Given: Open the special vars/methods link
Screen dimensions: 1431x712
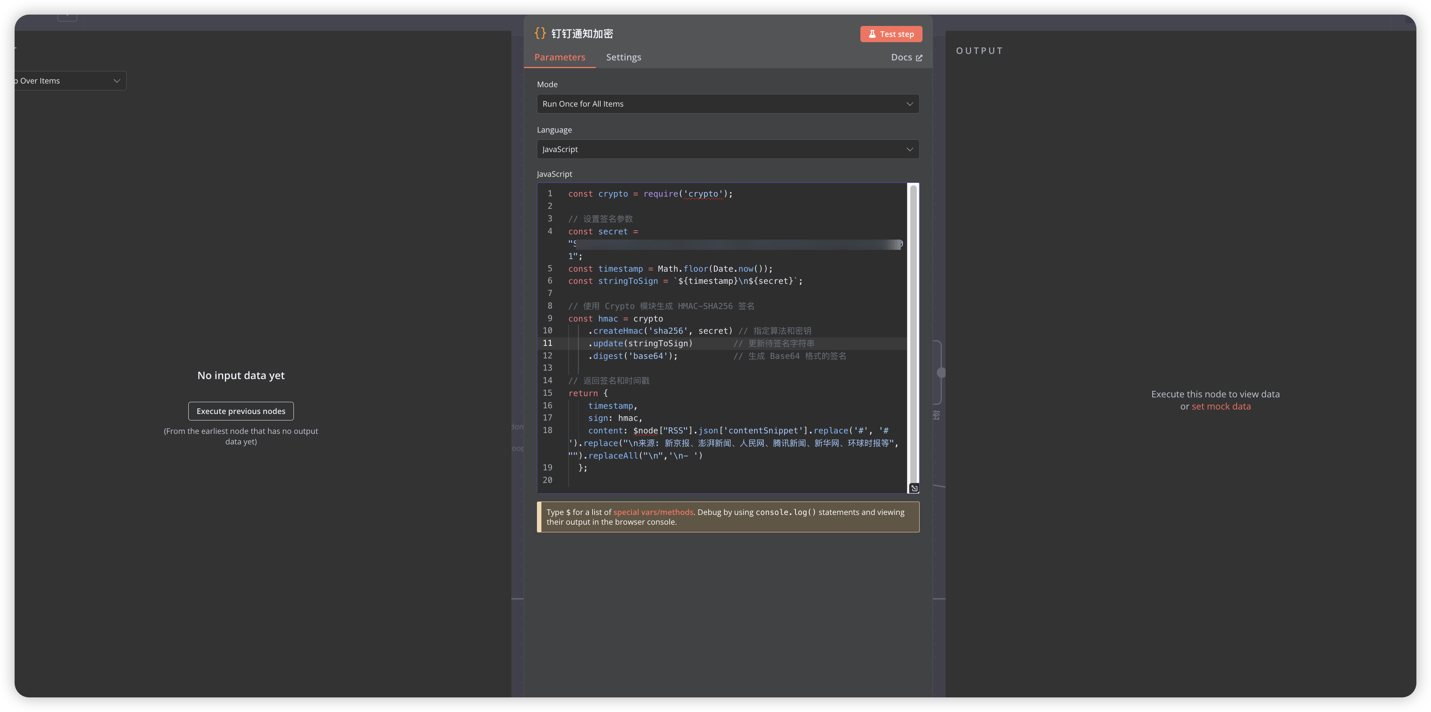Looking at the screenshot, I should [653, 512].
